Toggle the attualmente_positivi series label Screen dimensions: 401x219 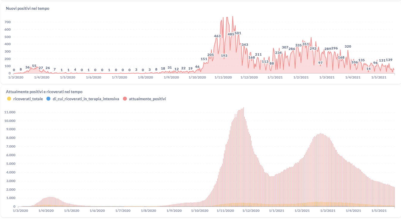[x=147, y=99]
